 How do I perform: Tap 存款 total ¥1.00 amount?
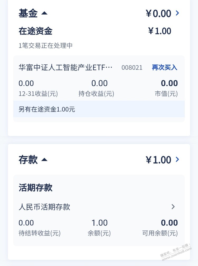pyautogui.click(x=158, y=160)
